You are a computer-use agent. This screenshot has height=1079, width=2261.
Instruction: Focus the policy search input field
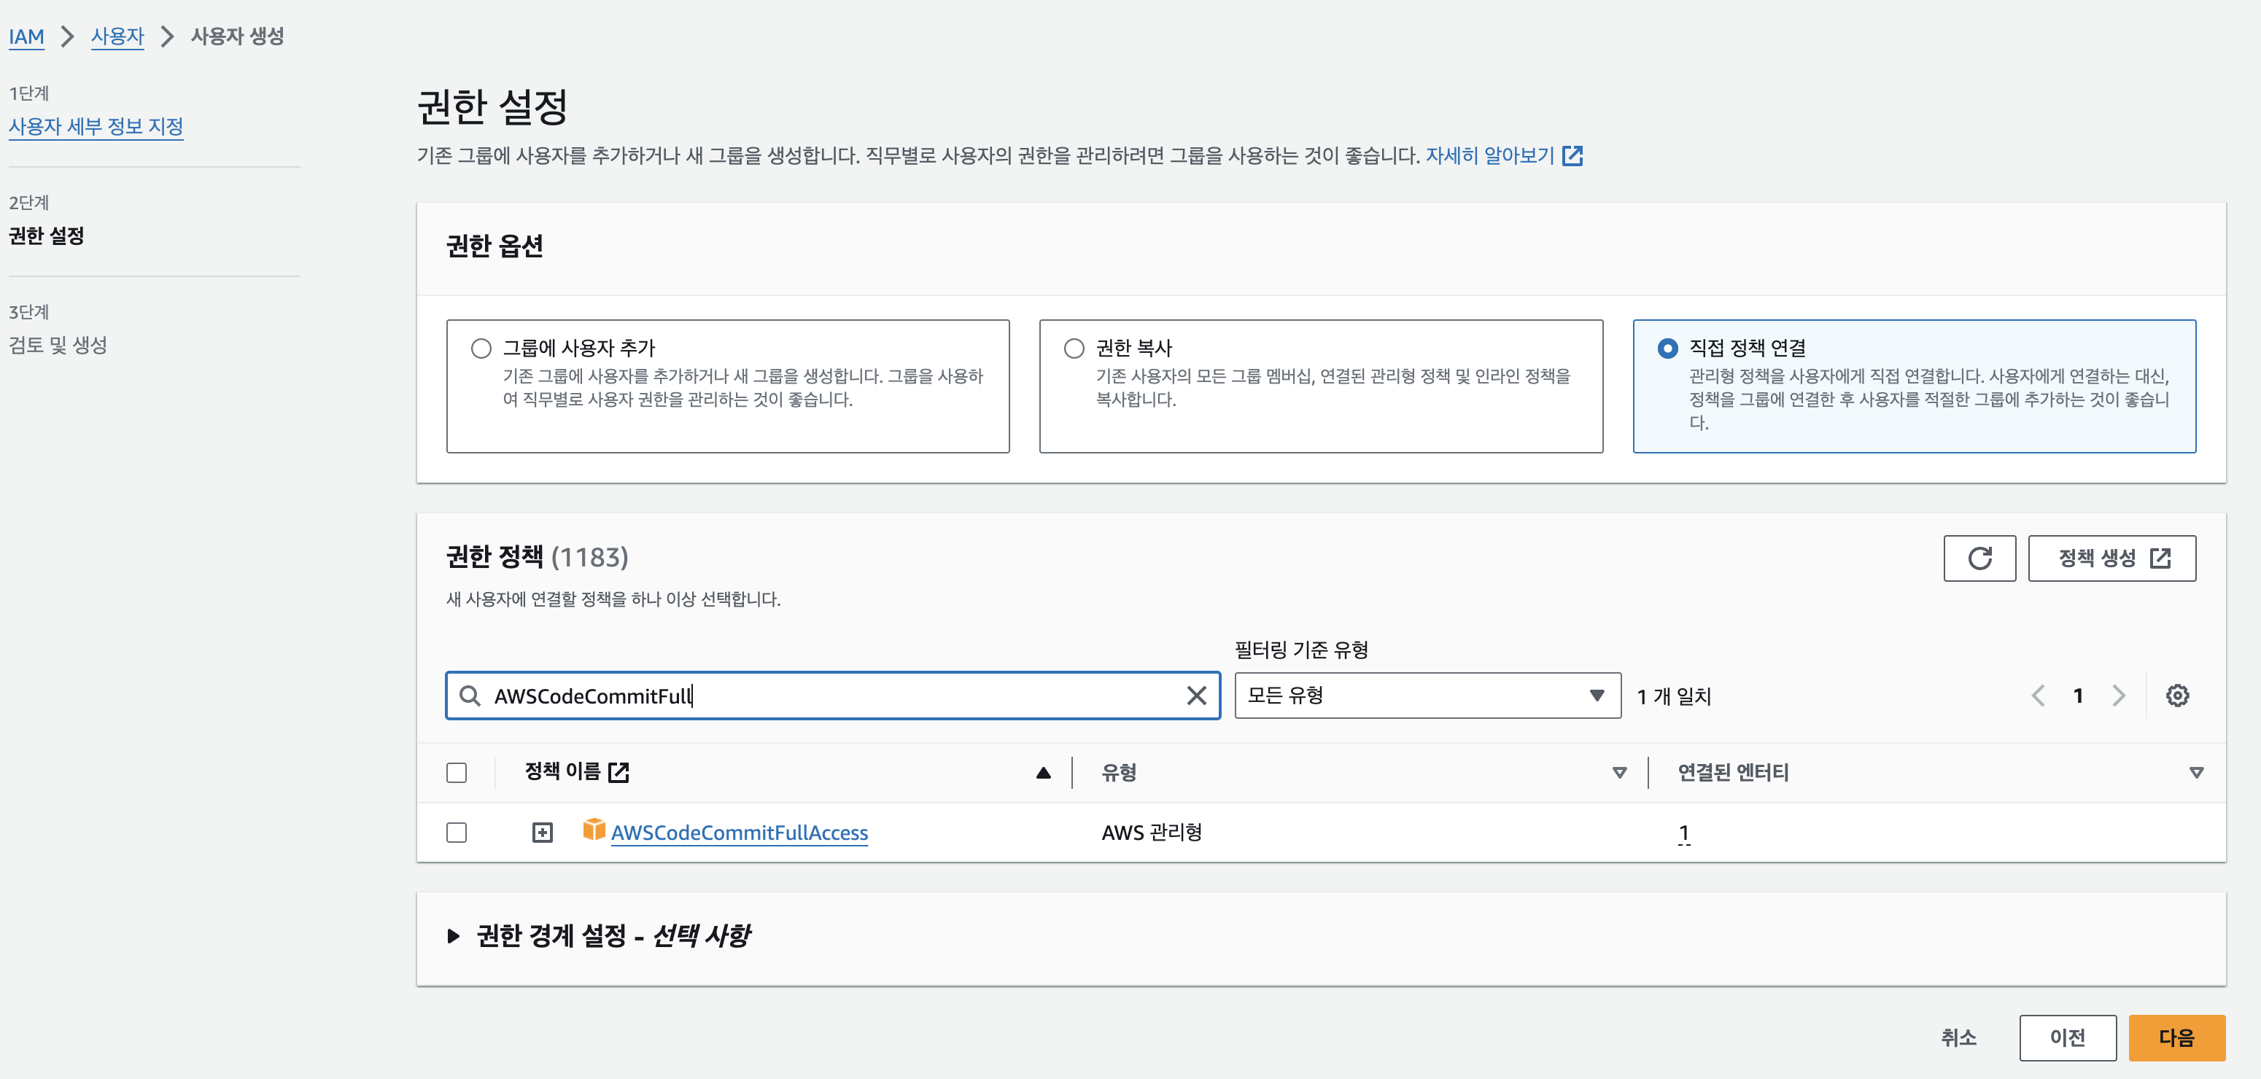click(832, 696)
